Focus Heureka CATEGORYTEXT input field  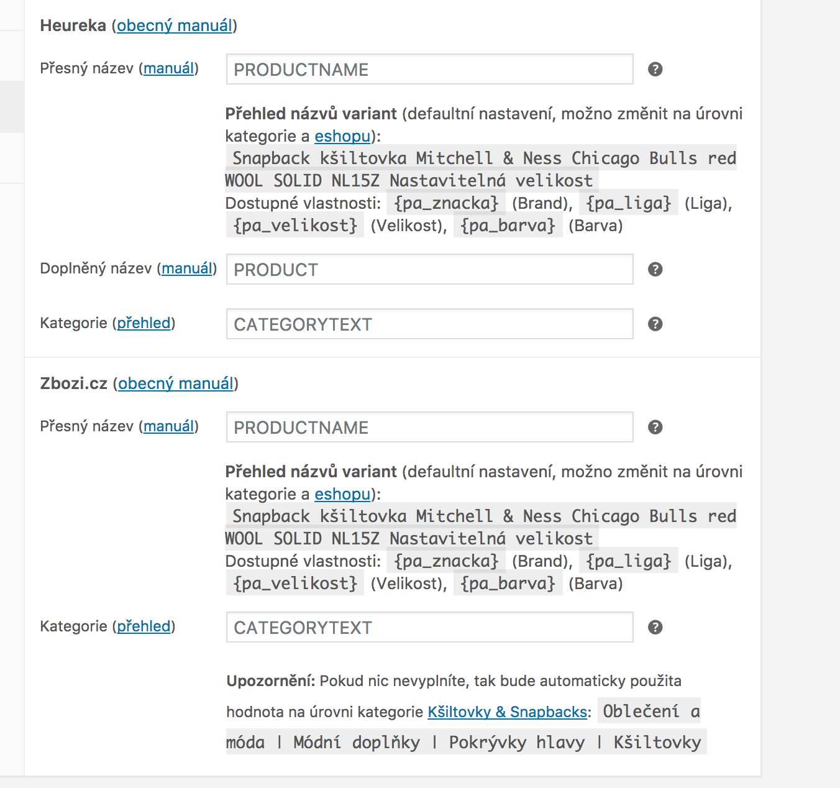click(430, 324)
